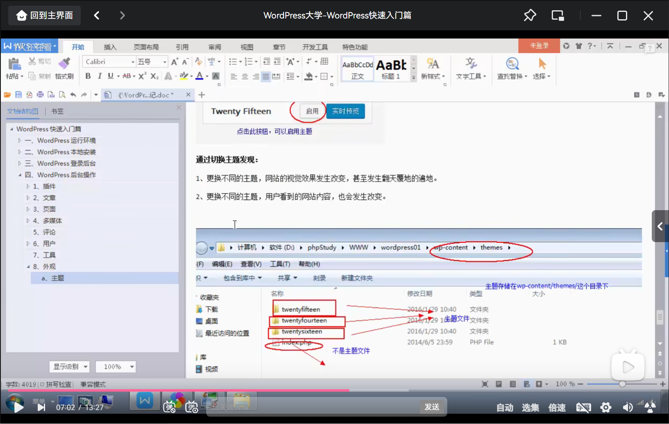
Task: Open the 页面布局 ribbon tab
Action: pos(146,47)
